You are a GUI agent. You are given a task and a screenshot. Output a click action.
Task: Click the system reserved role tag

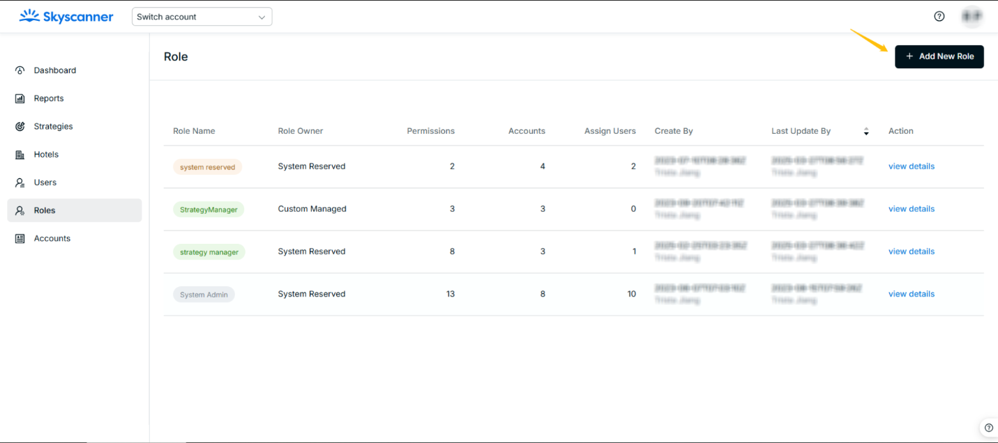point(208,167)
